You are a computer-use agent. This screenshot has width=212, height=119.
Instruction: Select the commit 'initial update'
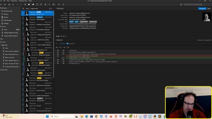tap(37, 69)
